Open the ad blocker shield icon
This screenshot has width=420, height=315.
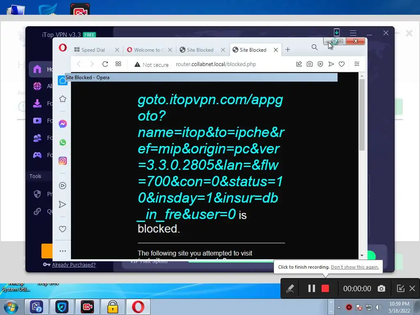[x=320, y=64]
